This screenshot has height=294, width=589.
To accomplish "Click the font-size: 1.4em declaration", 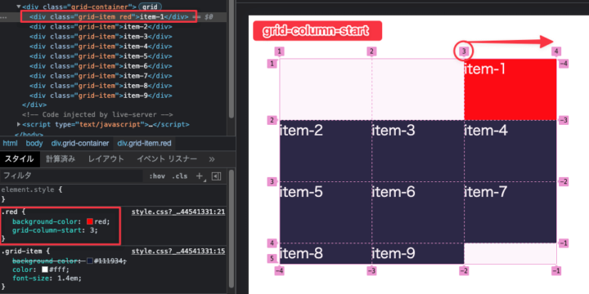I will pyautogui.click(x=47, y=278).
